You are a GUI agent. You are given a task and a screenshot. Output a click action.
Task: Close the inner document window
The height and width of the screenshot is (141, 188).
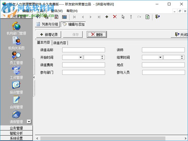tap(185, 11)
